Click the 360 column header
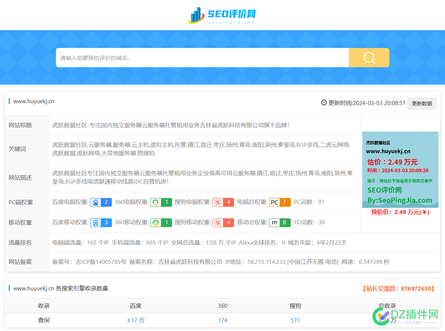 pos(223,306)
